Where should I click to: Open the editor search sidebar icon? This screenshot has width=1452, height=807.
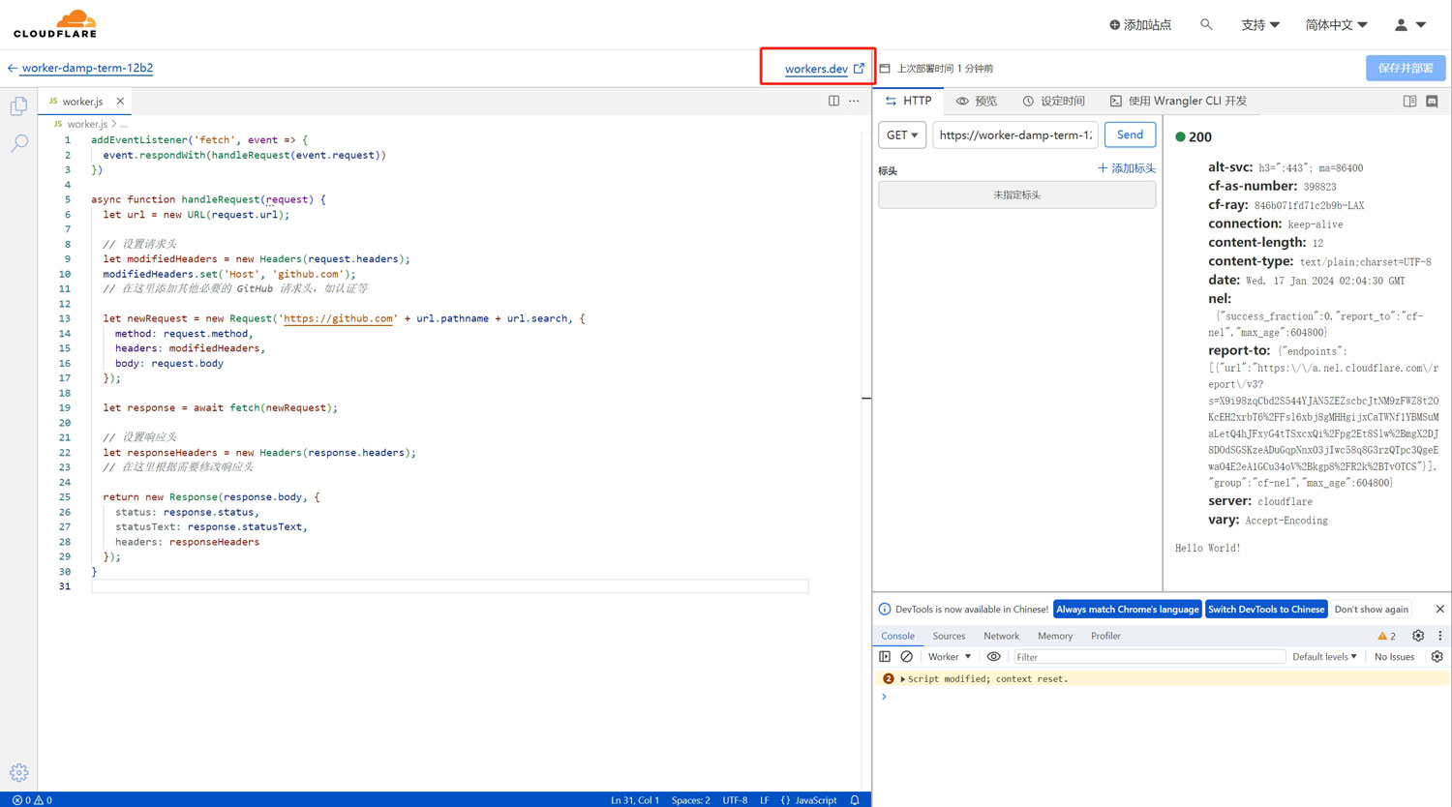[x=18, y=143]
